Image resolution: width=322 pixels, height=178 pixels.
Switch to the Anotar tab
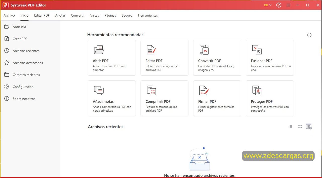click(x=60, y=15)
